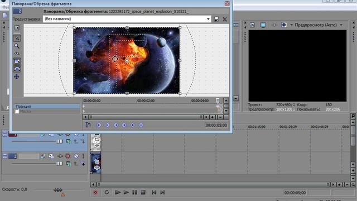The height and width of the screenshot is (201, 357).
Task: Open Event FX icon on track 2 clip
Action: click(x=97, y=168)
